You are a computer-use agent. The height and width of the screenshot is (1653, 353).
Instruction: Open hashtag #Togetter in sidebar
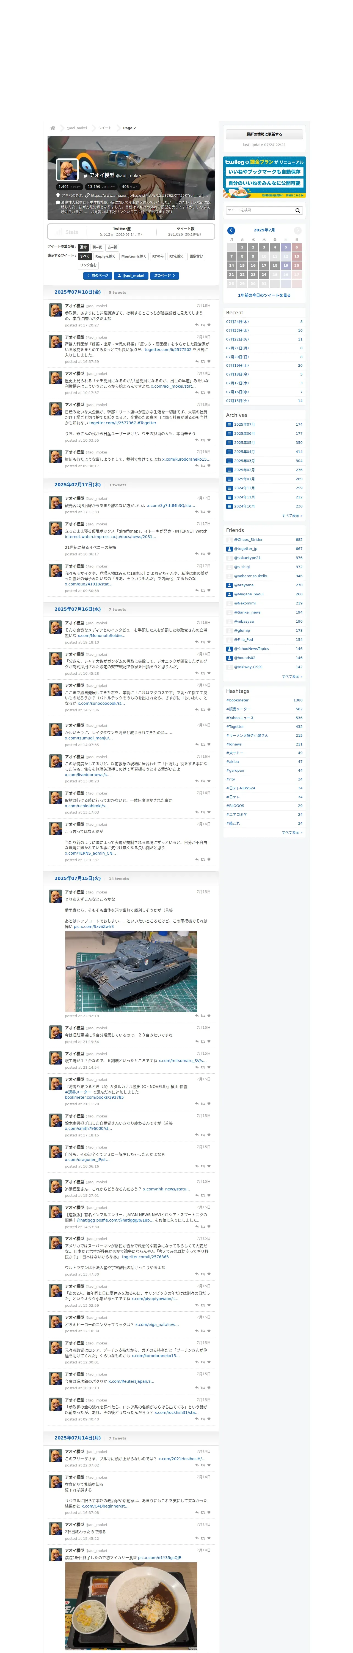[235, 727]
